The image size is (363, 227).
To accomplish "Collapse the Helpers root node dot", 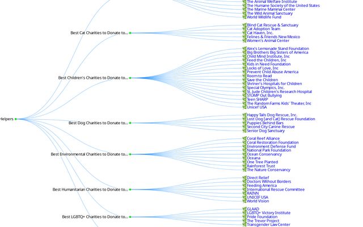I will click(x=16, y=119).
